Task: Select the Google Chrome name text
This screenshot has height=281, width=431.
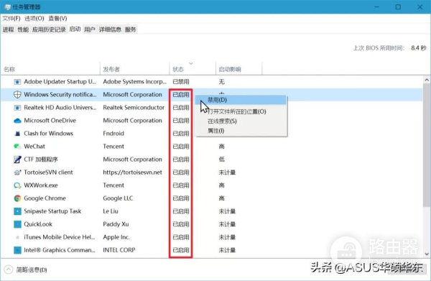Action: (45, 198)
